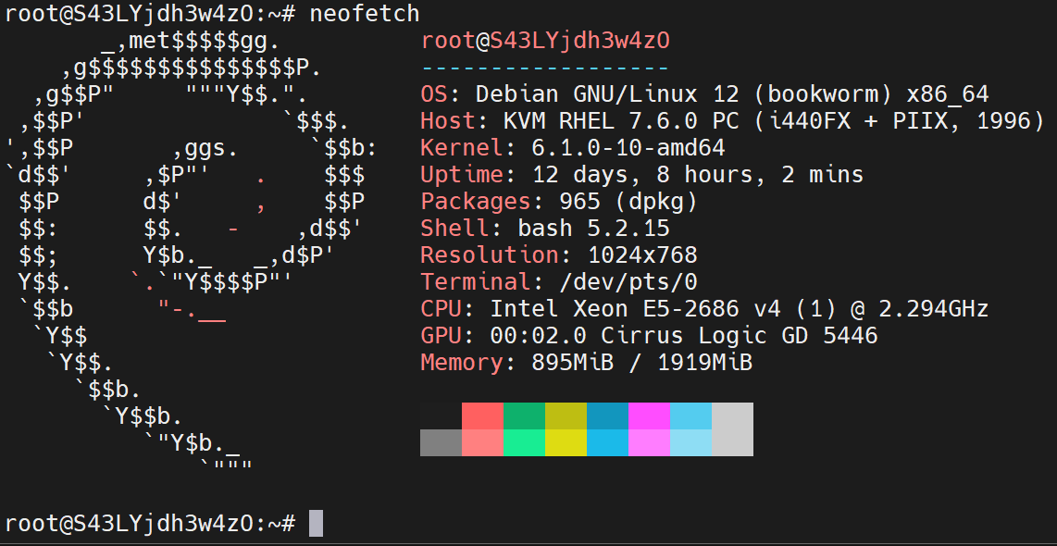Pick the bright yellow swatch in bottom row
The image size is (1057, 546).
click(x=566, y=442)
